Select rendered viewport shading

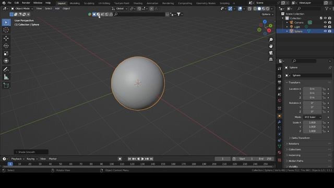tap(268, 9)
